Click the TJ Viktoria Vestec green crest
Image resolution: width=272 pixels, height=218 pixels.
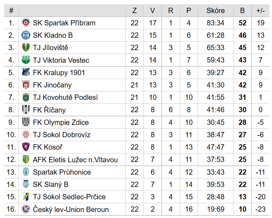(x=26, y=60)
